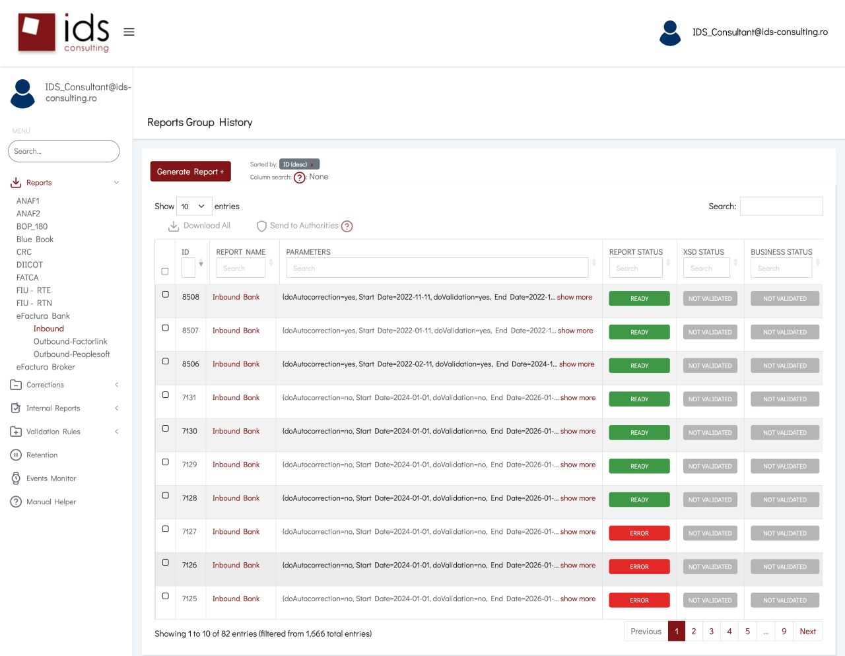845x656 pixels.
Task: Select the Reports download icon in sidebar
Action: click(x=16, y=182)
